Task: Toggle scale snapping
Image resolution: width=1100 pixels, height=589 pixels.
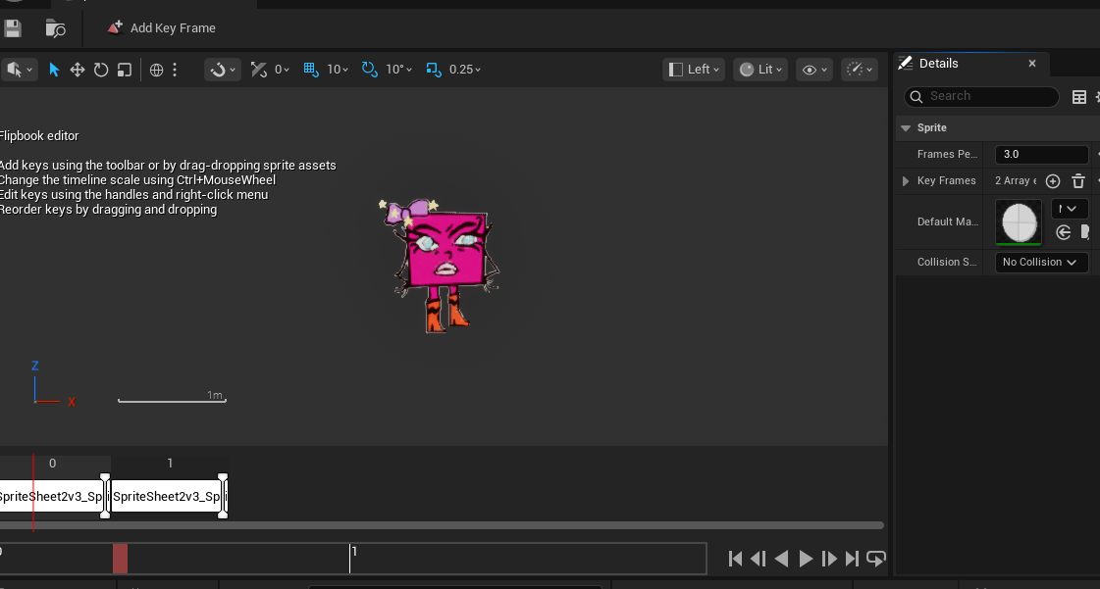Action: 433,70
